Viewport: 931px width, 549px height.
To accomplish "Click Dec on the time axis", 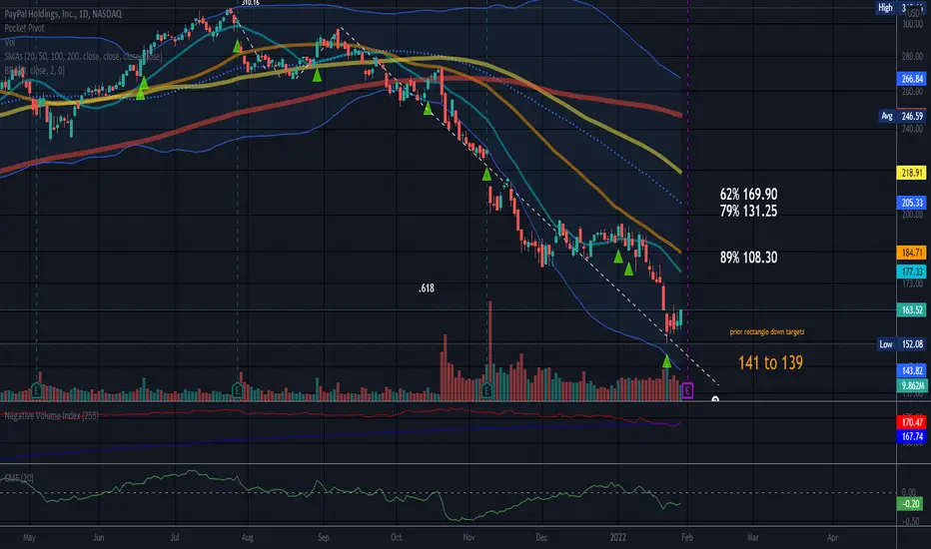I will pos(541,537).
